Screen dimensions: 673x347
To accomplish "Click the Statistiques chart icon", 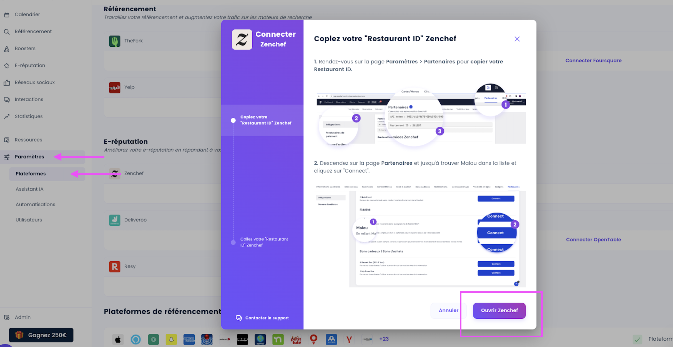I will 7,116.
